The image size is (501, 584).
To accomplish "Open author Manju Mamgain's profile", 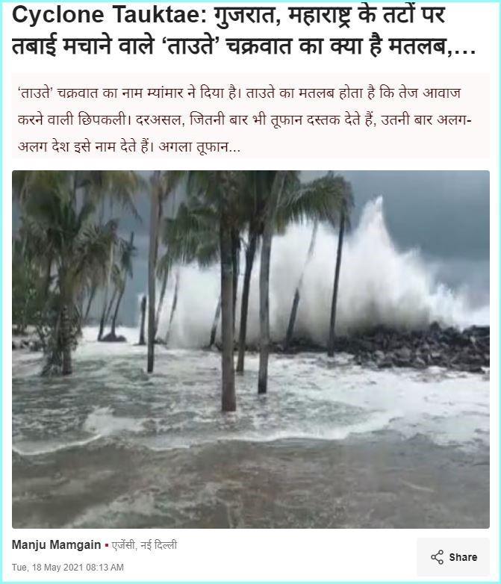I will coord(56,545).
